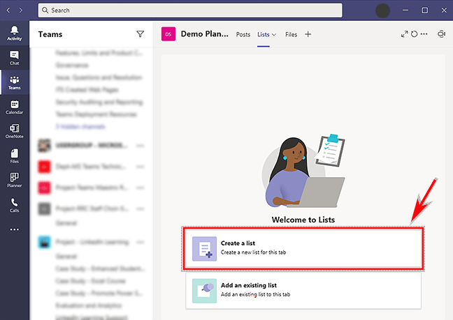Click Create a list option
This screenshot has width=453, height=320.
click(303, 248)
